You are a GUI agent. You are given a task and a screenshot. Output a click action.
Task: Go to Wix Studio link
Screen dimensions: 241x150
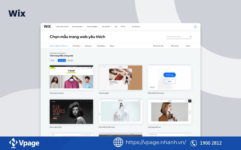click(x=136, y=27)
